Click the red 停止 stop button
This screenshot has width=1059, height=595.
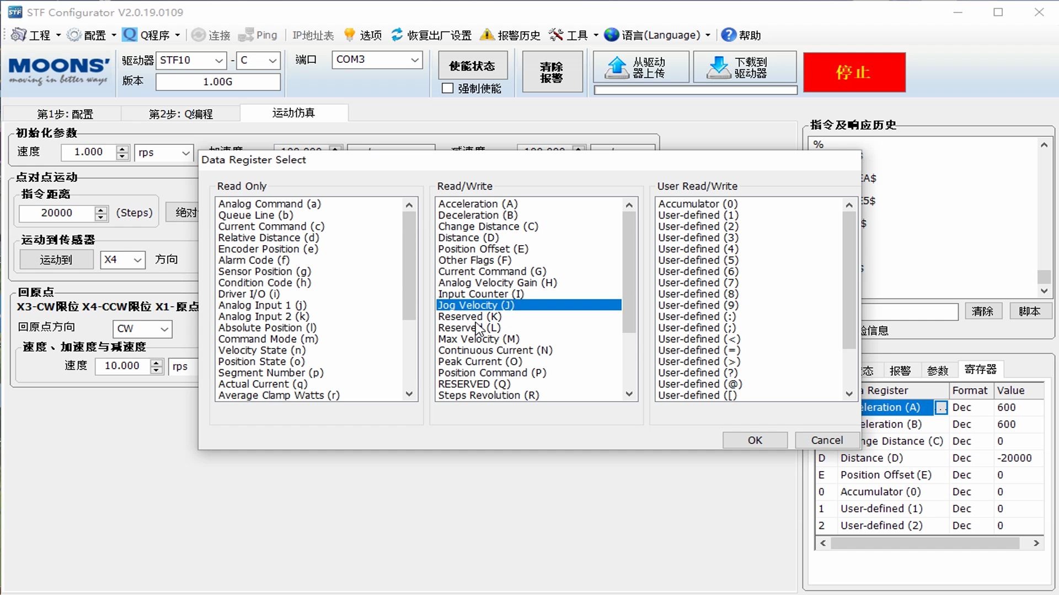[x=854, y=72]
